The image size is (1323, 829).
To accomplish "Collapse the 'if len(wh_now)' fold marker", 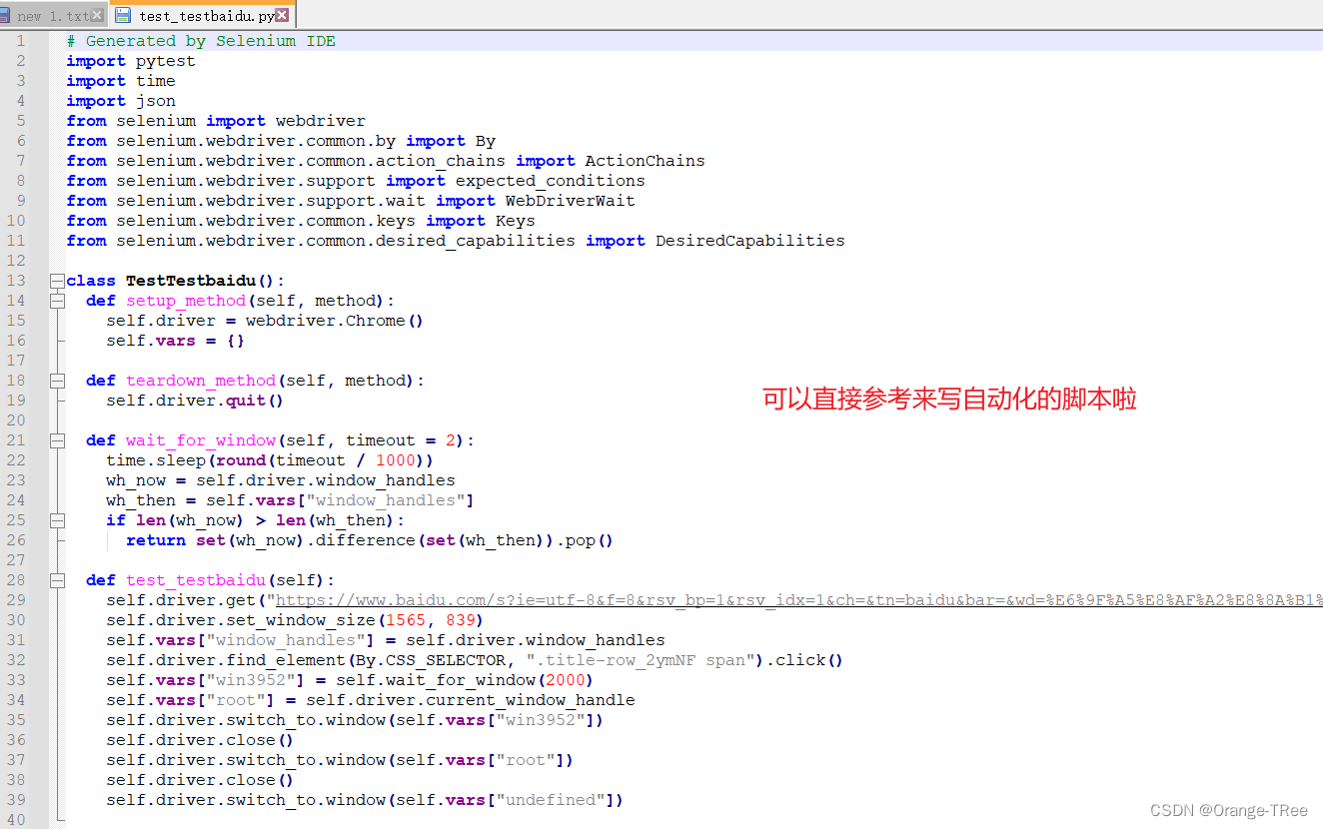I will [x=57, y=520].
